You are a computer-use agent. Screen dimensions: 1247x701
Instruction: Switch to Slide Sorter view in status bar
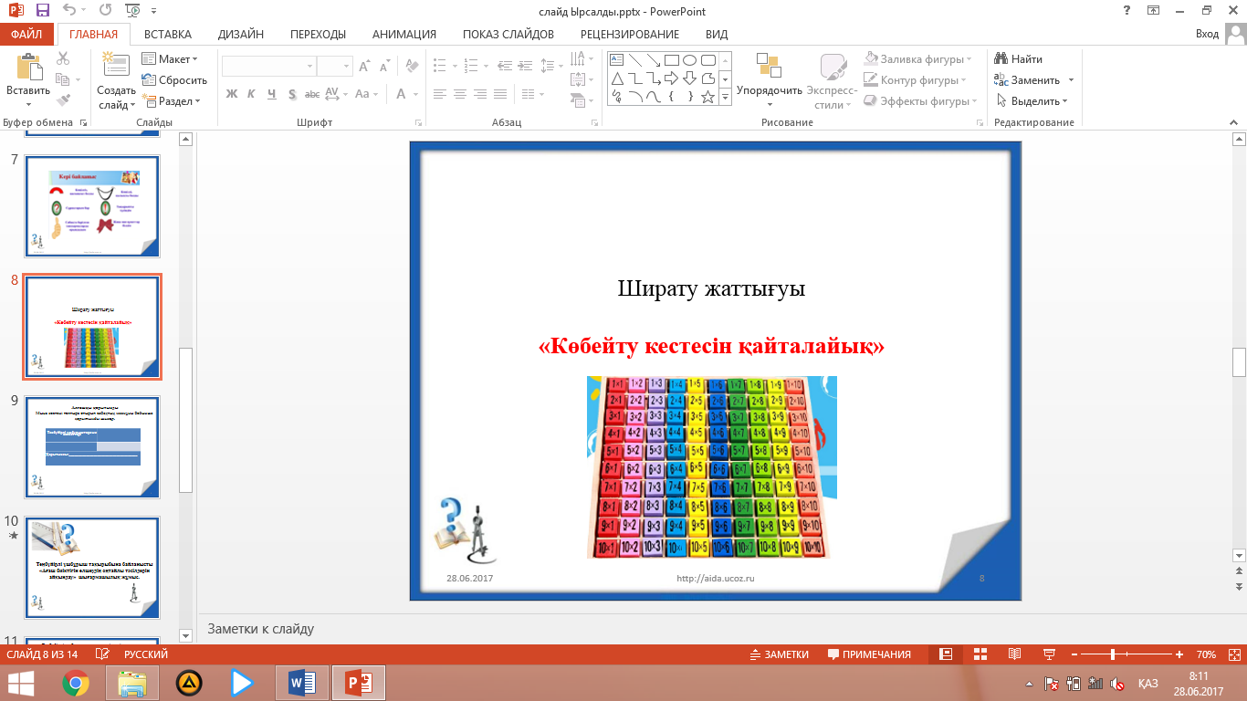(x=980, y=654)
